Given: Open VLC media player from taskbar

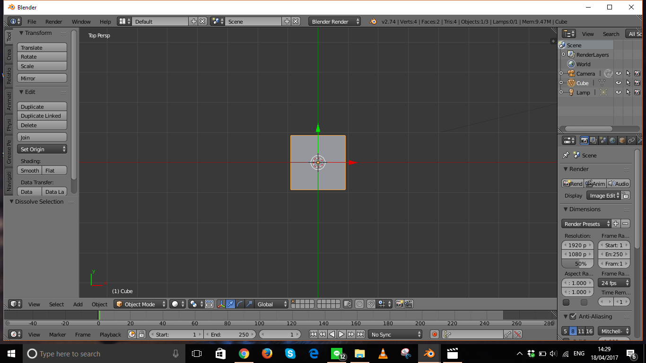Looking at the screenshot, I should point(383,353).
